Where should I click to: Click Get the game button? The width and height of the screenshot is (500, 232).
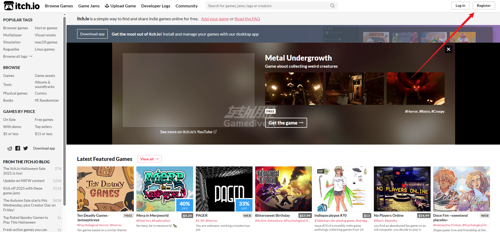click(286, 123)
